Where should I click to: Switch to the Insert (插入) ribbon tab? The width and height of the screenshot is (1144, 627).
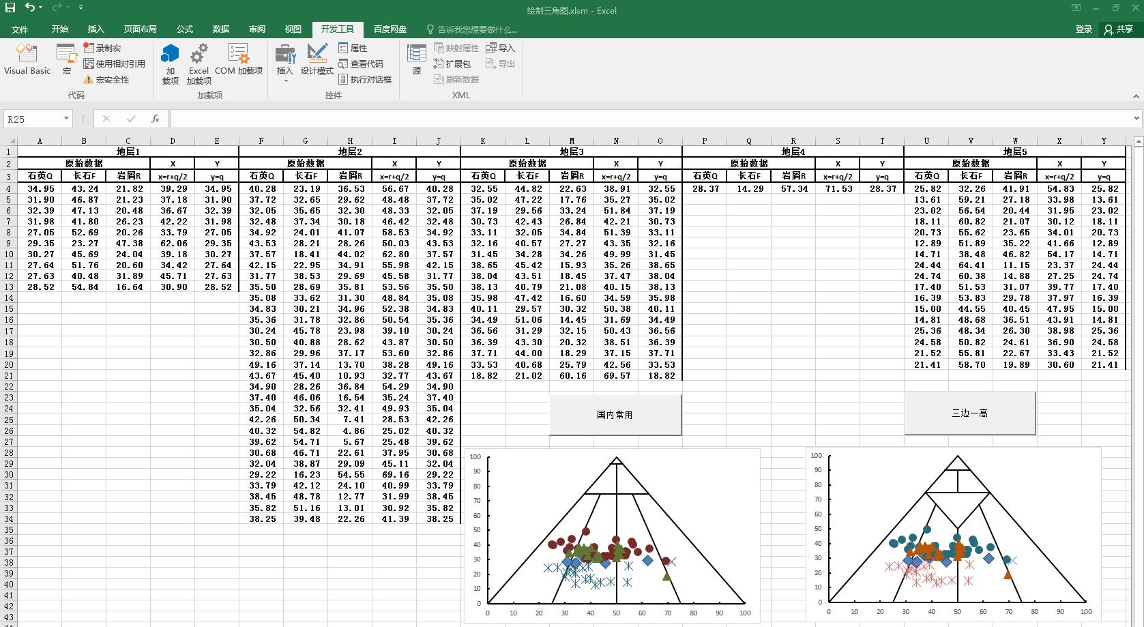(x=96, y=29)
